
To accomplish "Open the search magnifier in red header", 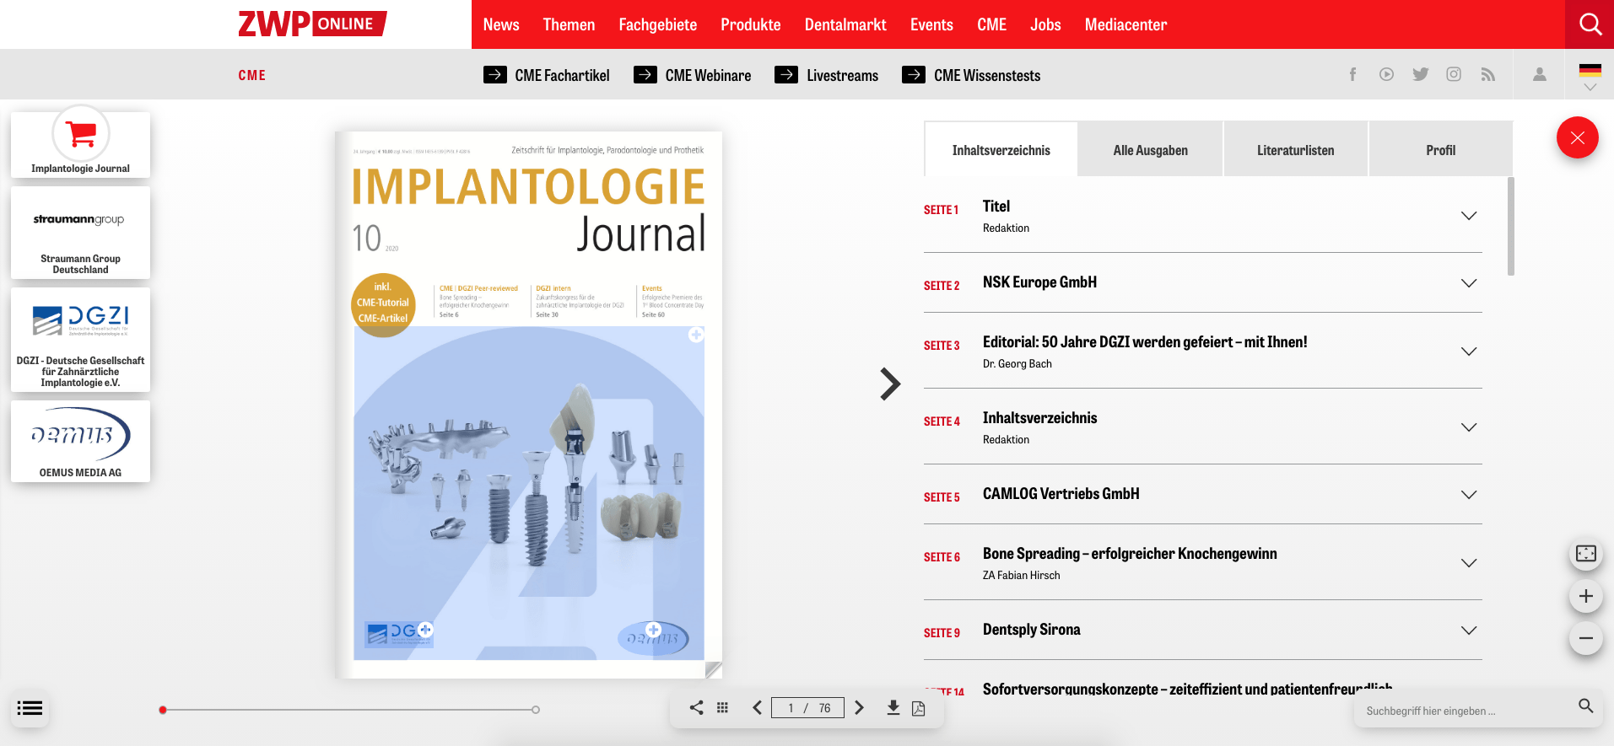I will point(1590,24).
